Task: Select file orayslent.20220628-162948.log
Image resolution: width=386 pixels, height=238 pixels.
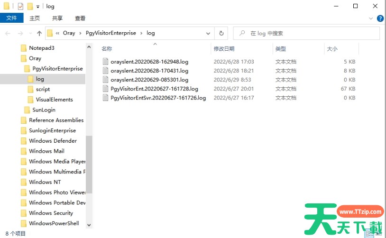Action: click(x=149, y=62)
